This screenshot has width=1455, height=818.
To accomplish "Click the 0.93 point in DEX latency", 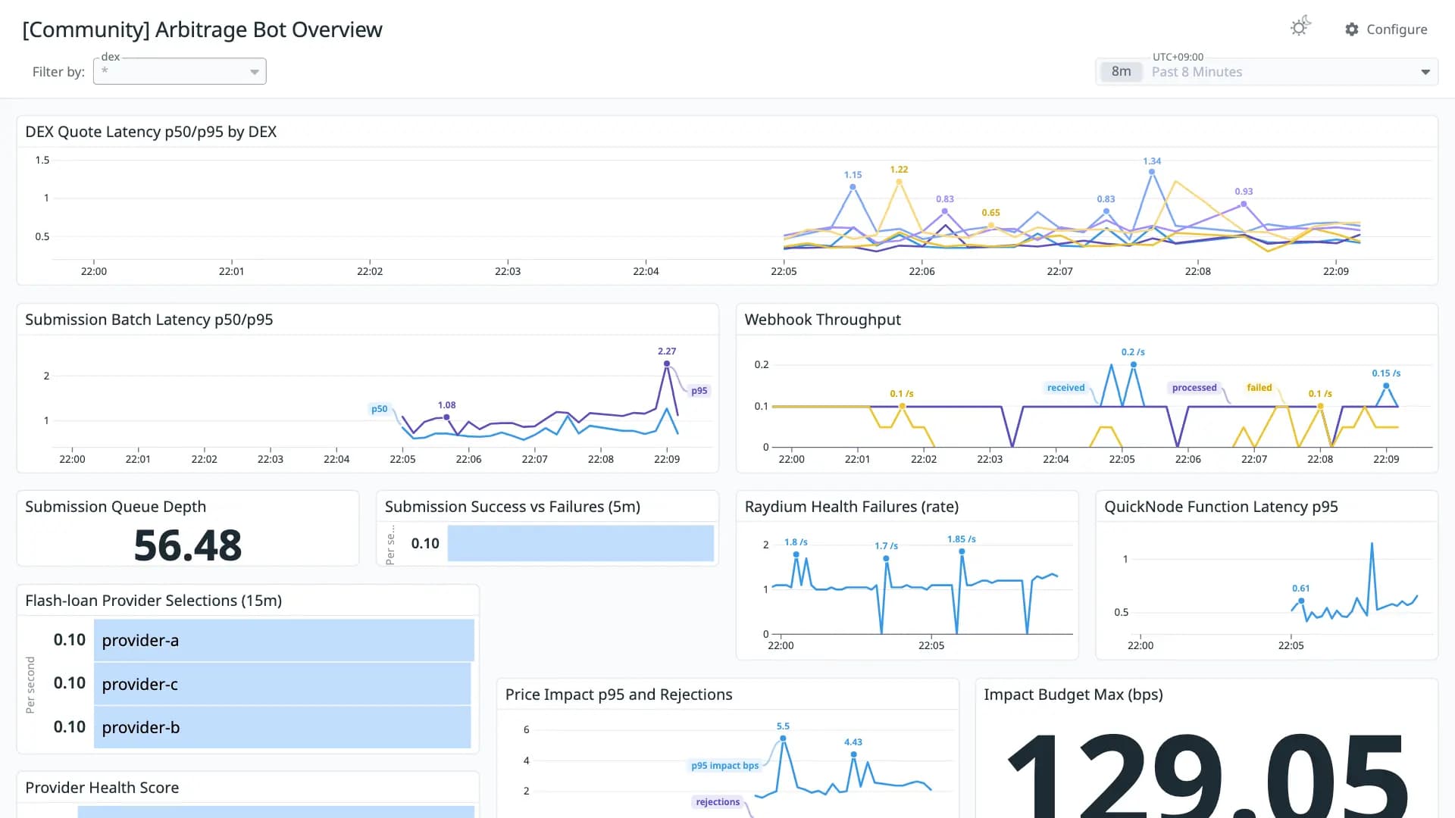I will pyautogui.click(x=1244, y=204).
